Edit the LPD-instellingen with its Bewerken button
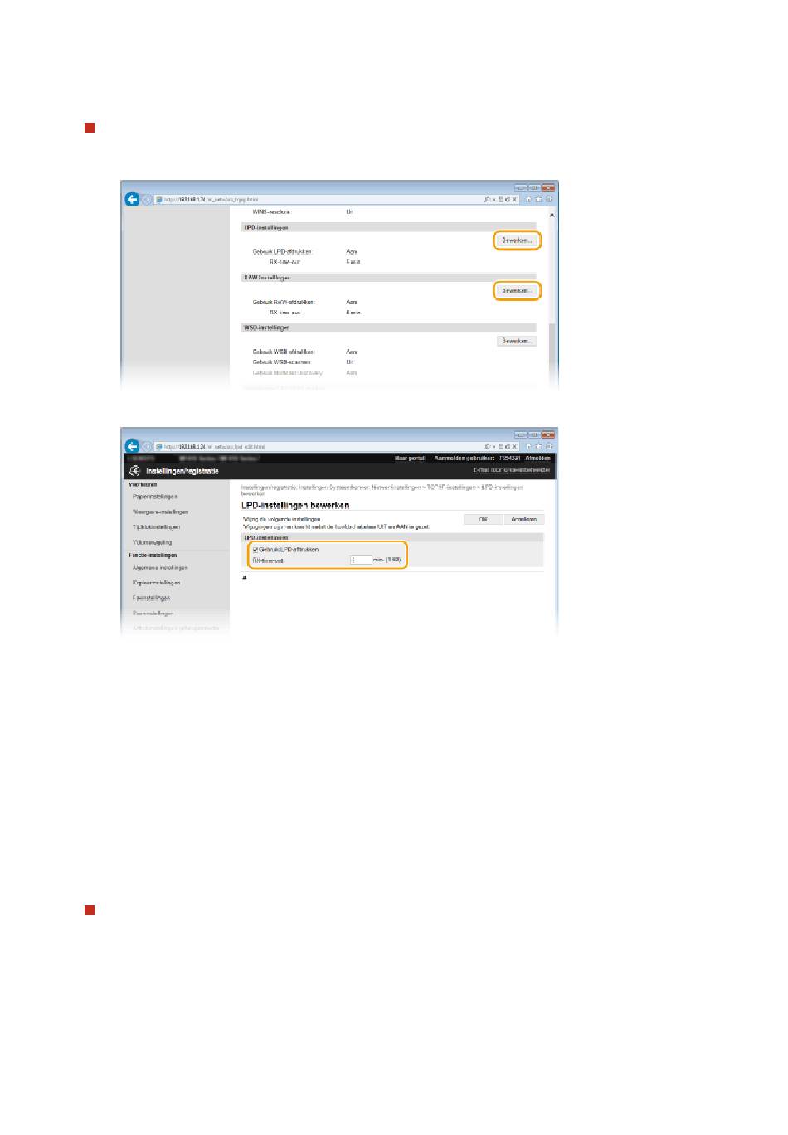 click(x=517, y=240)
